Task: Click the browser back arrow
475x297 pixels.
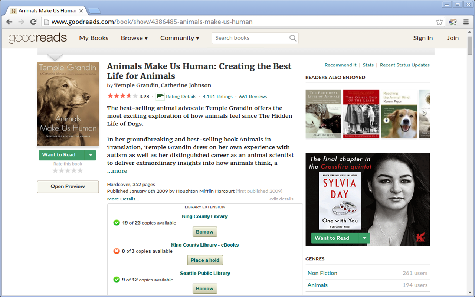Action: 9,22
